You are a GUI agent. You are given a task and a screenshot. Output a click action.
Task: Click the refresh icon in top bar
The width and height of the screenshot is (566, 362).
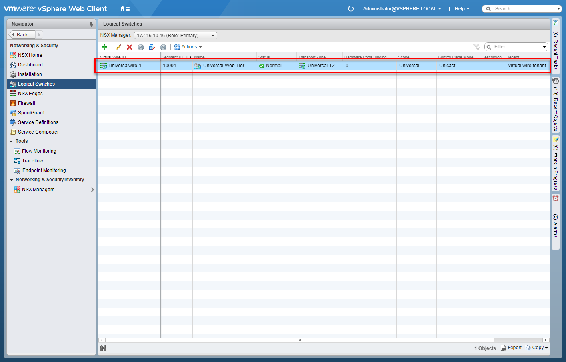click(x=351, y=9)
